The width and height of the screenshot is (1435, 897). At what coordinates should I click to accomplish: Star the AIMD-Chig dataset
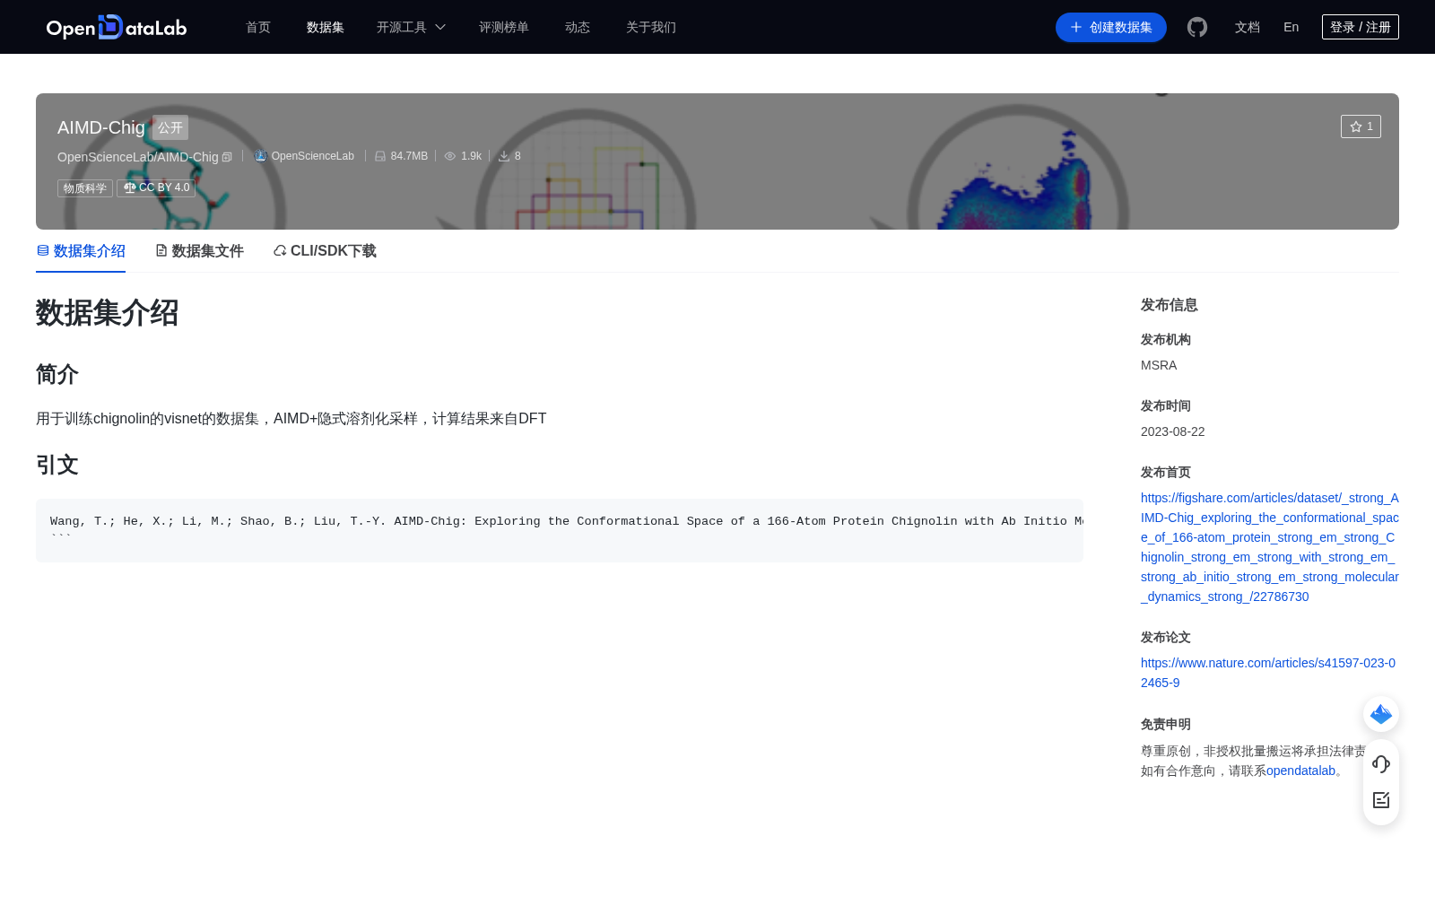[x=1361, y=126]
